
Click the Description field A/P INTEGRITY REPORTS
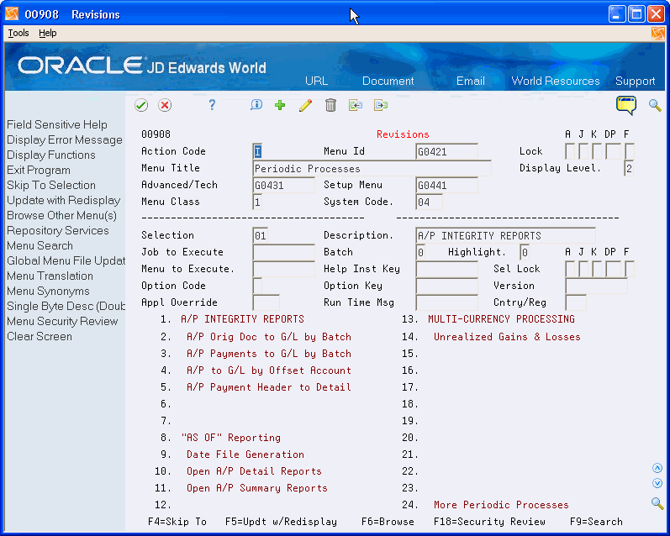coord(505,235)
